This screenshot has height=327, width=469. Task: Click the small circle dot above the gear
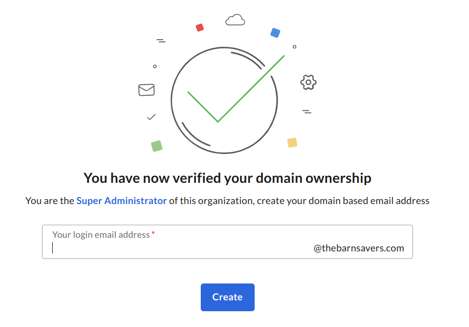point(294,47)
